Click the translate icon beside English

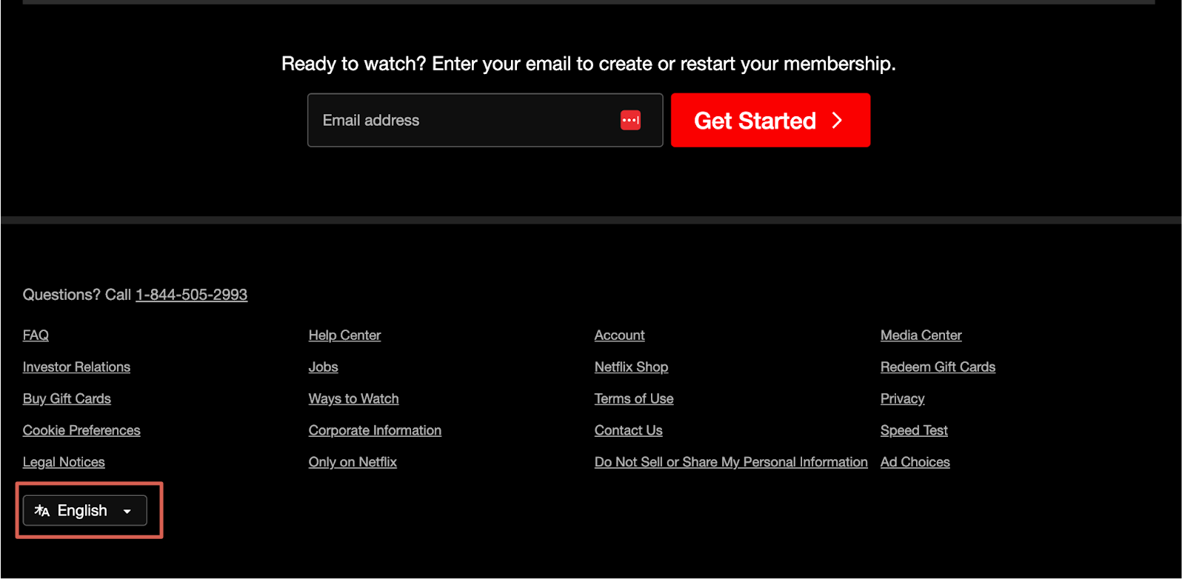click(42, 511)
